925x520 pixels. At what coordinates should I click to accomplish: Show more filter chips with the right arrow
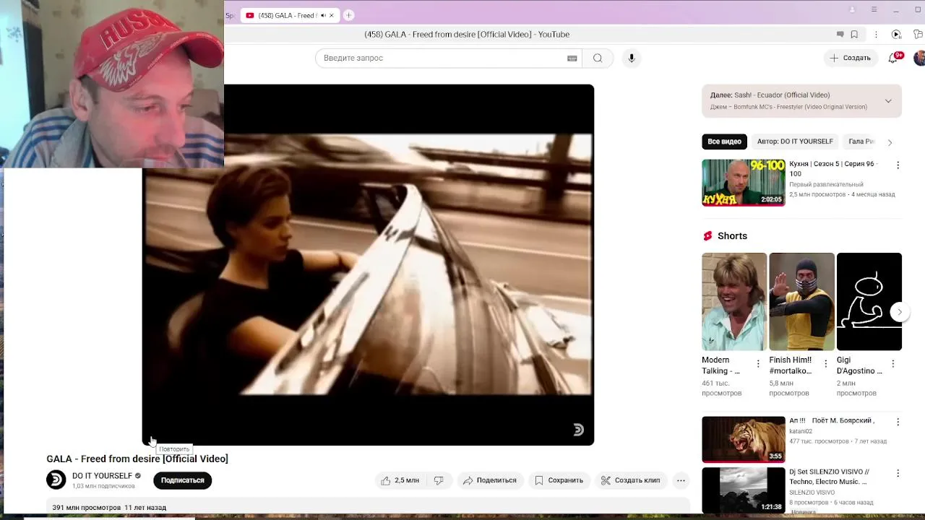pos(890,142)
